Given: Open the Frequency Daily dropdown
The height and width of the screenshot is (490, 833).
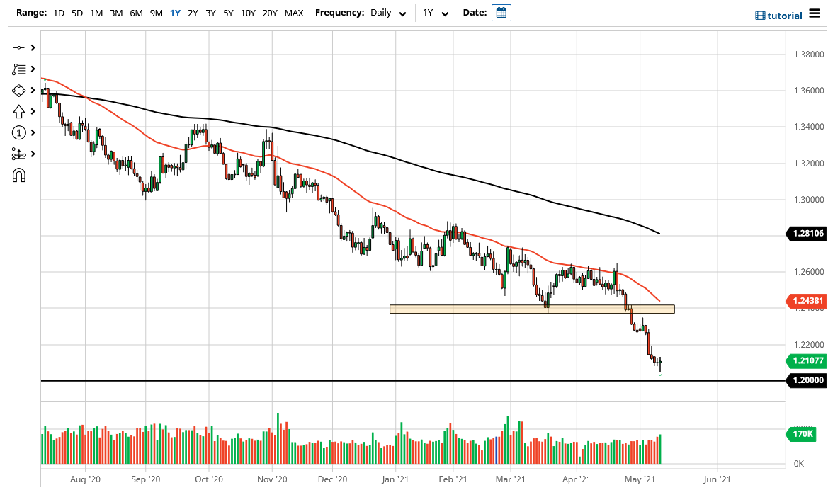Looking at the screenshot, I should tap(386, 13).
